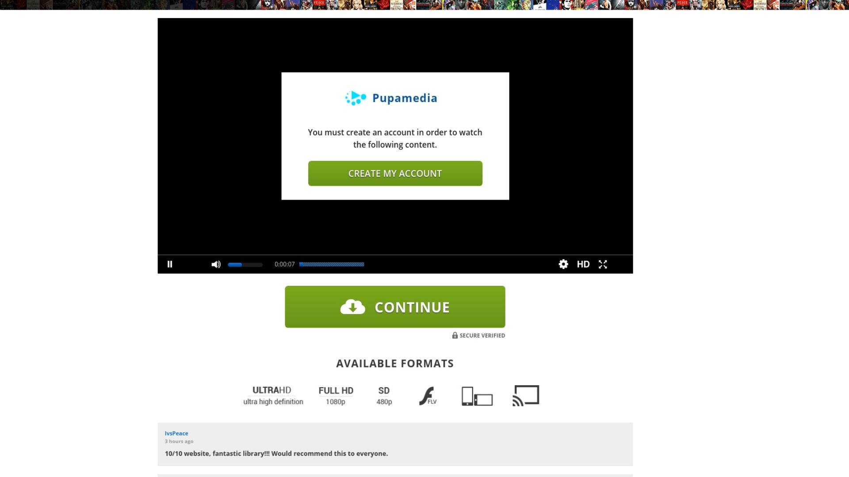849x477 pixels.
Task: Click the cloud download icon
Action: tap(352, 307)
